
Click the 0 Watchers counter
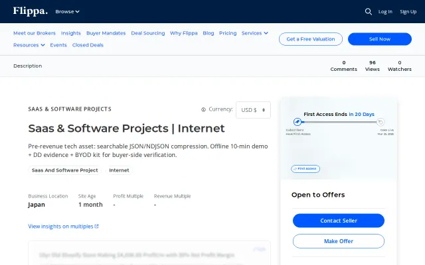click(400, 66)
